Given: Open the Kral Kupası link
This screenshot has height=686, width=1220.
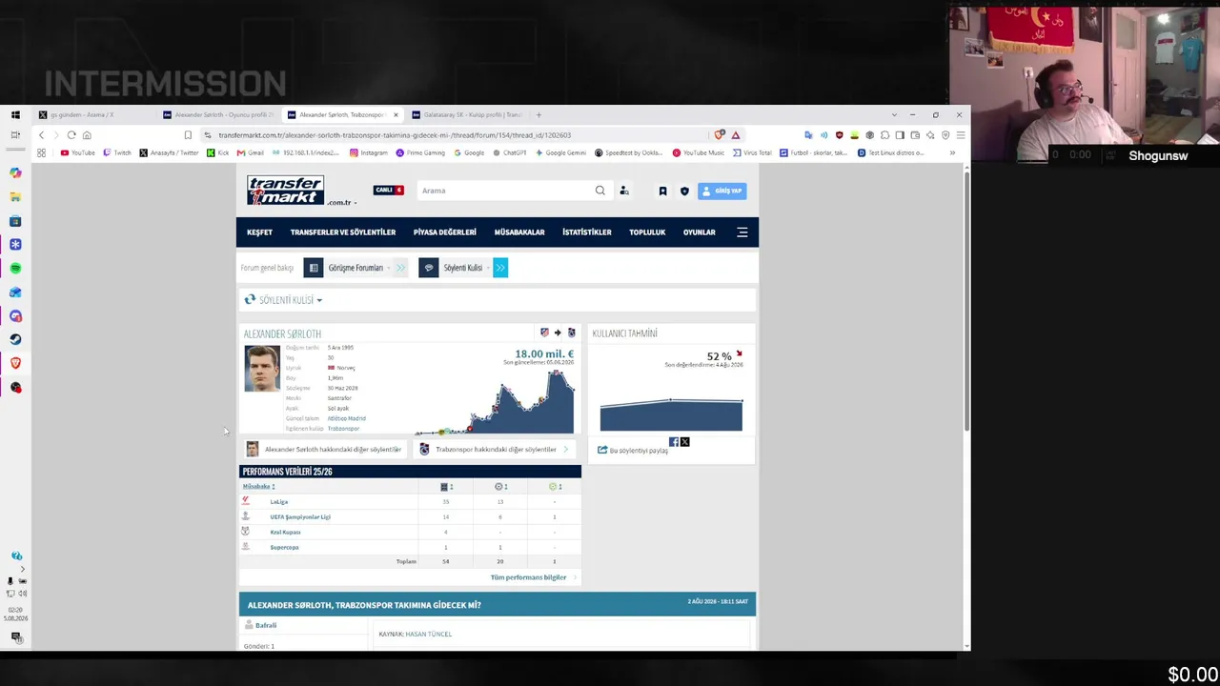Looking at the screenshot, I should (x=285, y=533).
